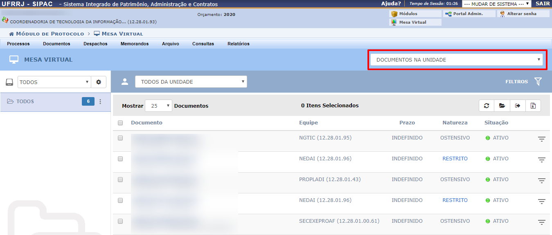552x235 pixels.
Task: Open the TODOS DA UNIDADE dropdown
Action: tap(191, 82)
